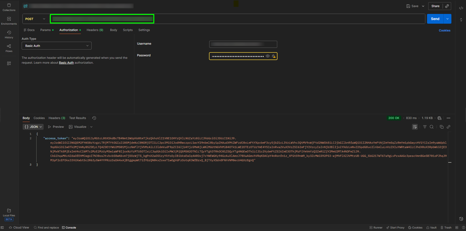This screenshot has width=466, height=231.
Task: Click the response vertical scrollbar
Action: pyautogui.click(x=450, y=162)
